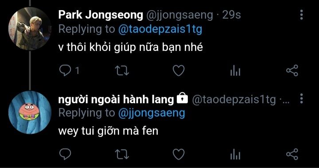This screenshot has height=168, width=319.
Task: Retweet the 'wey tui giỡn mà fen' tweet
Action: 122,154
